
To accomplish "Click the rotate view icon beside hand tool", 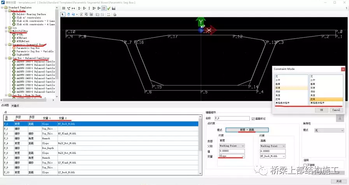I will [73, 14].
